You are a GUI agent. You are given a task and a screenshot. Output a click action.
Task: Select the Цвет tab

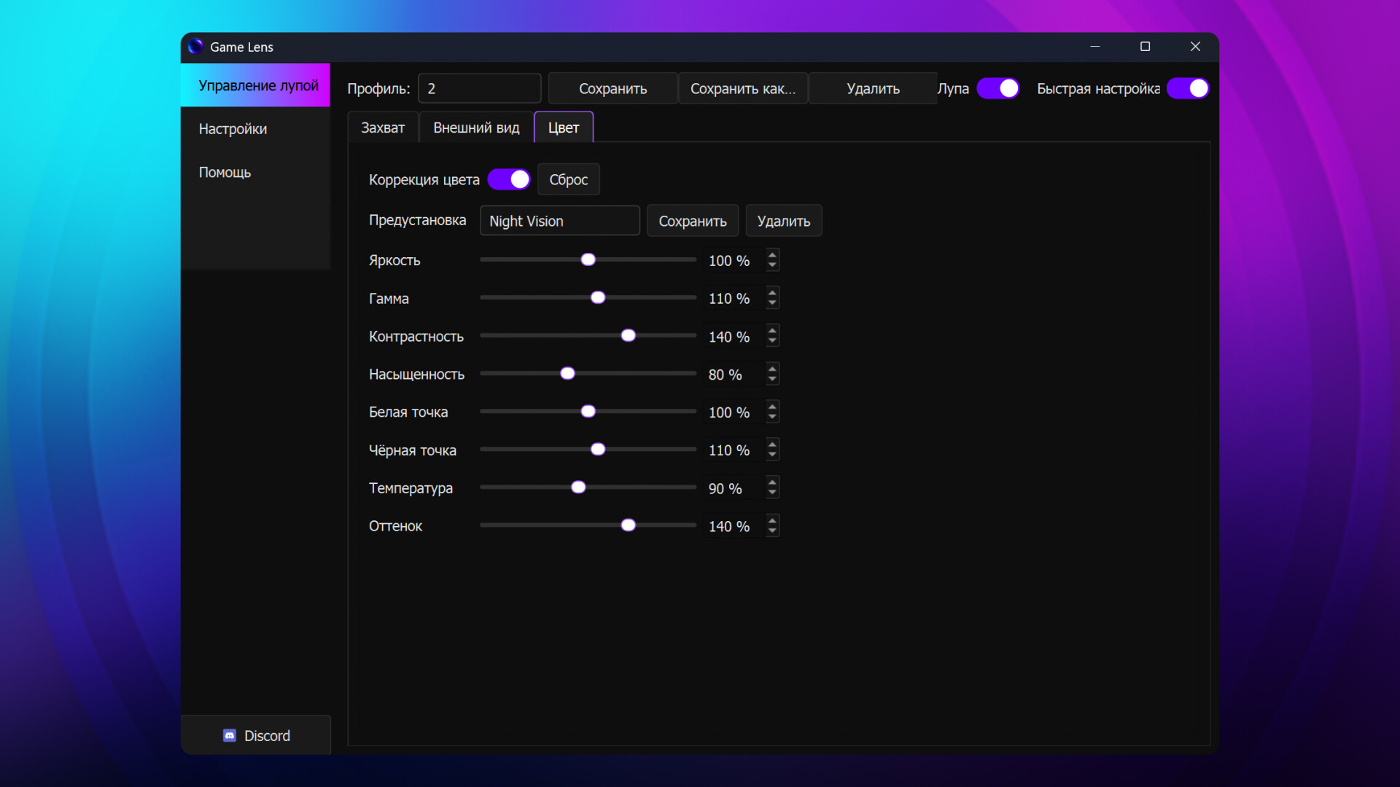563,127
